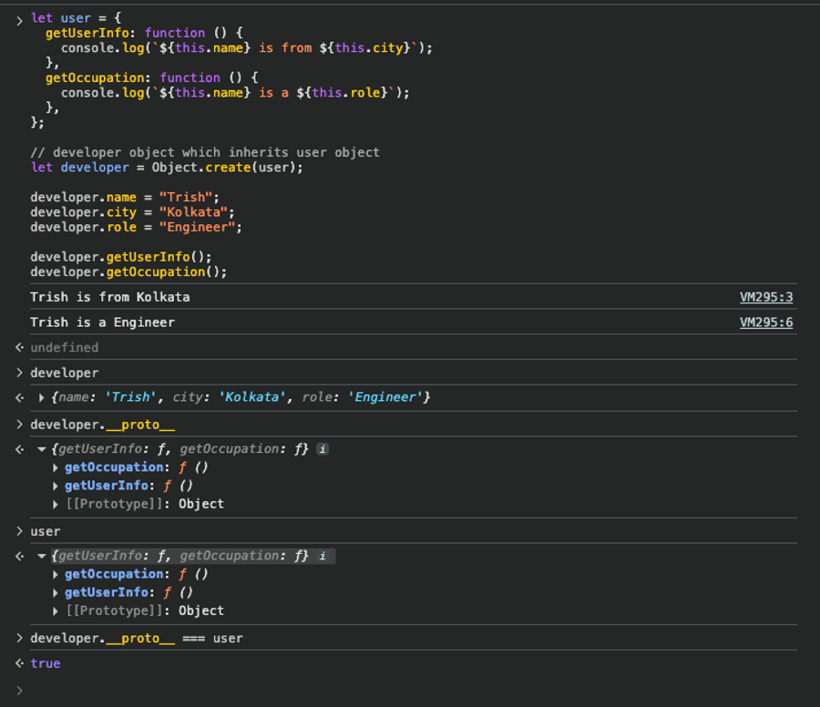Open the VM295:6 source link

pos(765,322)
